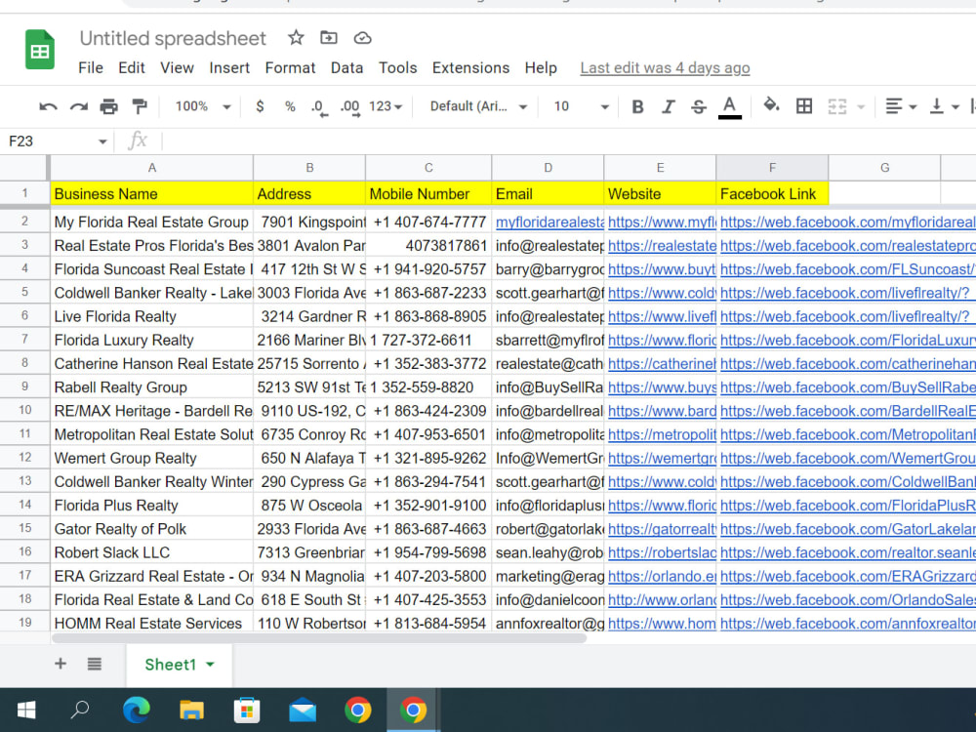Screen dimensions: 976x732
Task: Open the font size 10 dropdown
Action: pyautogui.click(x=582, y=106)
